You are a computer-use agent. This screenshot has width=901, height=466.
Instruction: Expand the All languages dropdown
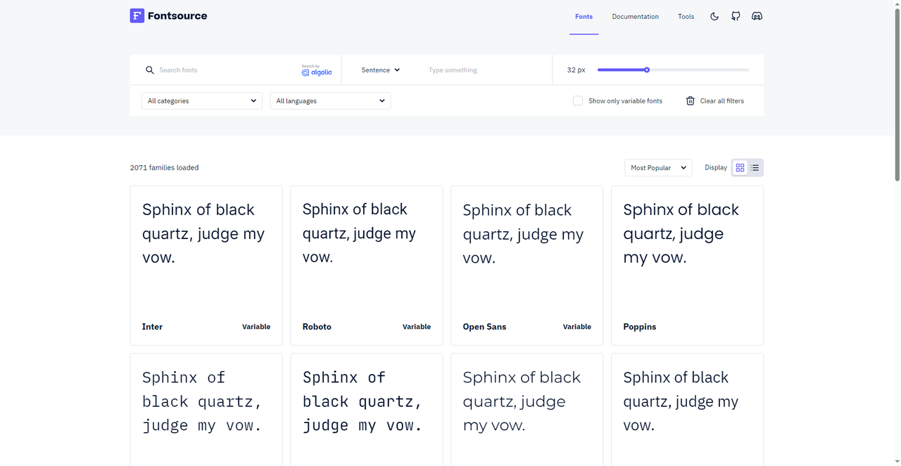click(x=330, y=101)
